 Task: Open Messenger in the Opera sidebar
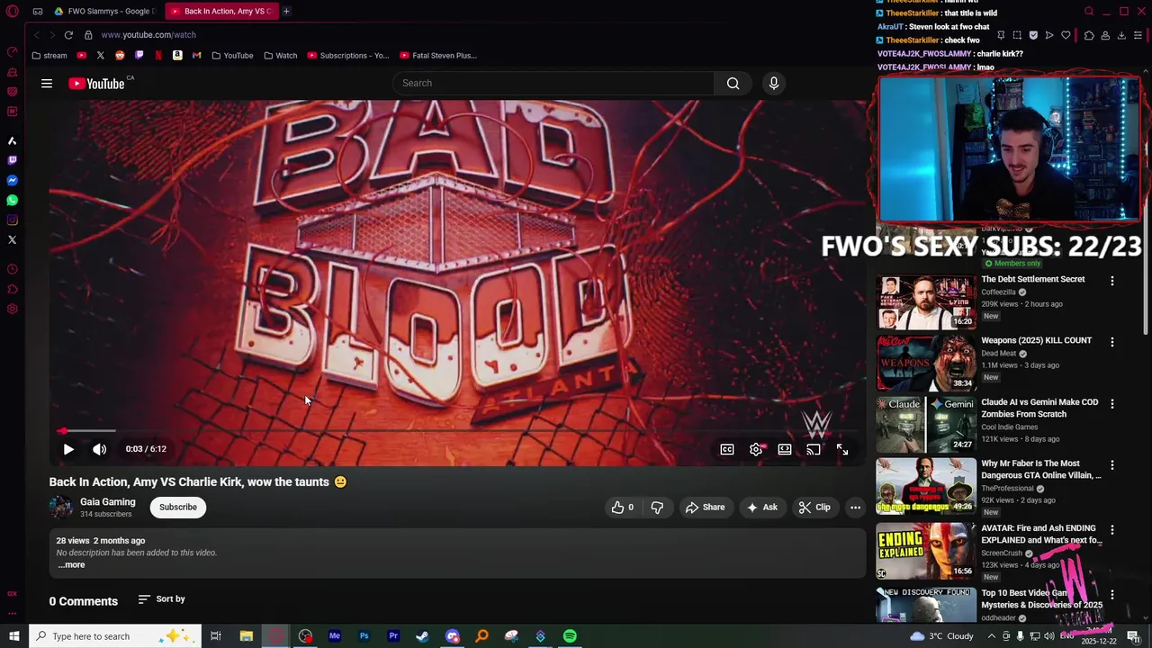pos(12,181)
